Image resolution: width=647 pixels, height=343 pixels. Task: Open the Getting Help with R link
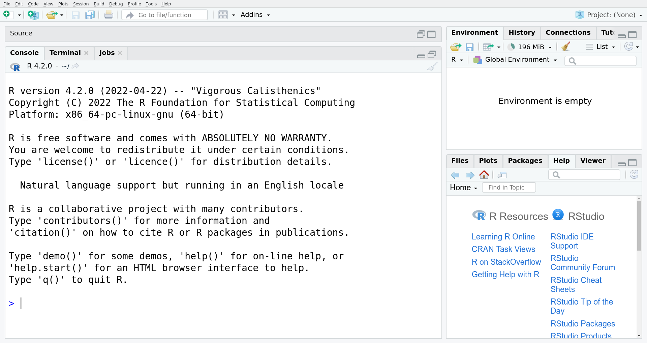tap(505, 275)
